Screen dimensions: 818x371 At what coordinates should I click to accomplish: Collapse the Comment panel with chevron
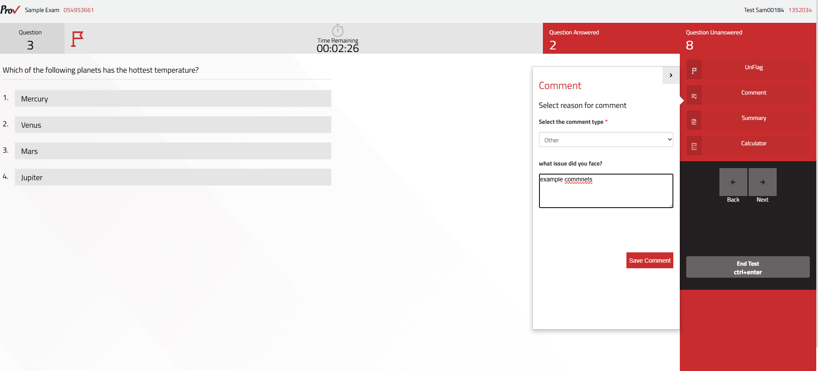(x=671, y=75)
